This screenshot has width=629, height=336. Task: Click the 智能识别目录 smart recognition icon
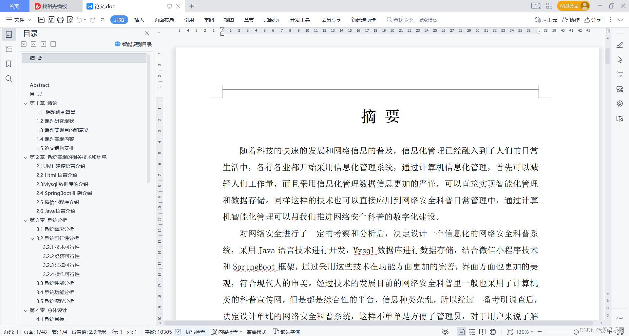tap(117, 44)
